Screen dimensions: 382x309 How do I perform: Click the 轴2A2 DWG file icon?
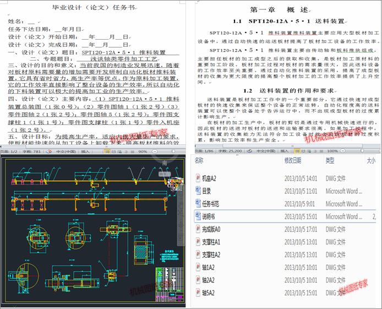pyautogui.click(x=198, y=280)
